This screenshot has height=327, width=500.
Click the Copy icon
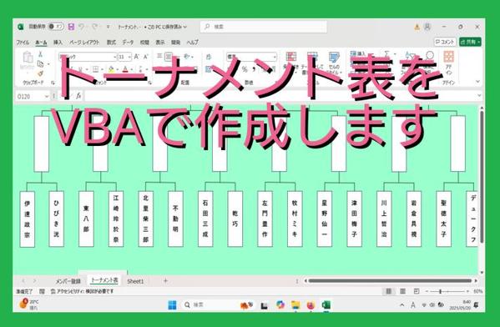click(x=41, y=63)
